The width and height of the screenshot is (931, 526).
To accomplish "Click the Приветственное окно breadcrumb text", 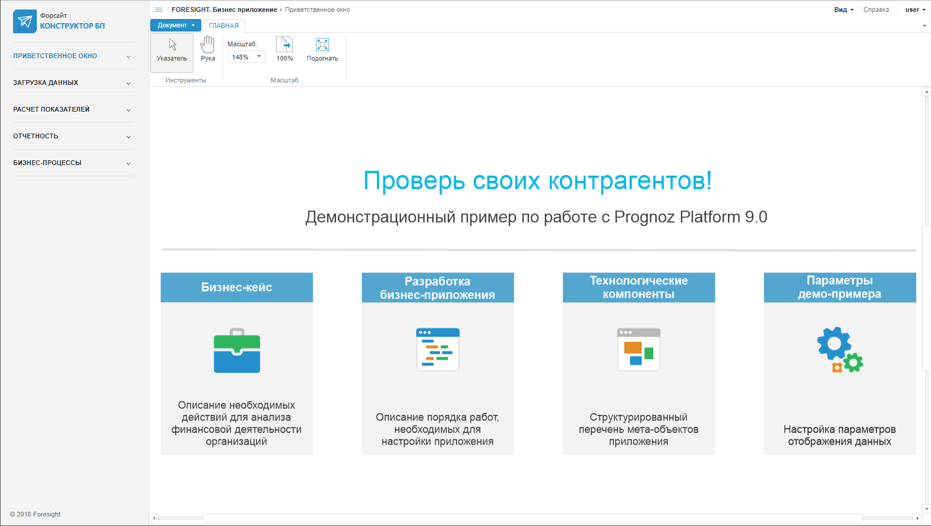I will (318, 9).
